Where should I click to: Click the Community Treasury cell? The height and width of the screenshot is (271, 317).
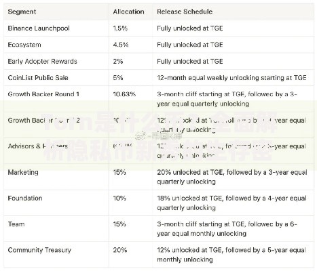click(x=39, y=250)
